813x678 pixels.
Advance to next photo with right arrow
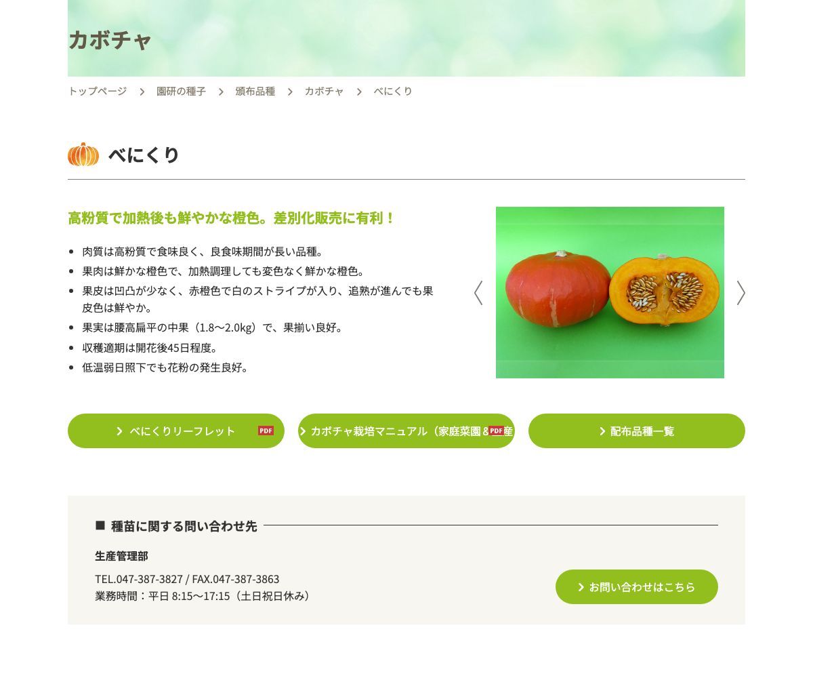[x=741, y=293]
